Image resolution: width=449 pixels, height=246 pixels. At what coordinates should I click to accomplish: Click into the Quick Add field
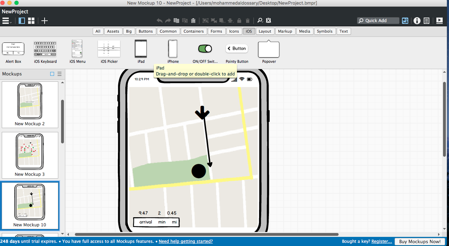coord(378,21)
